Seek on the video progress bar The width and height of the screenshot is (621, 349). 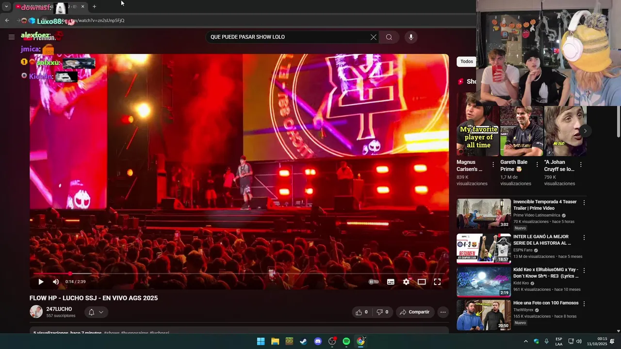point(239,273)
